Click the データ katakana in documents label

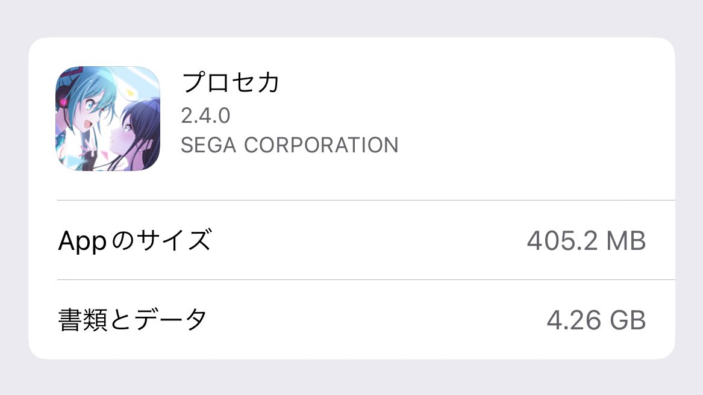pos(170,320)
